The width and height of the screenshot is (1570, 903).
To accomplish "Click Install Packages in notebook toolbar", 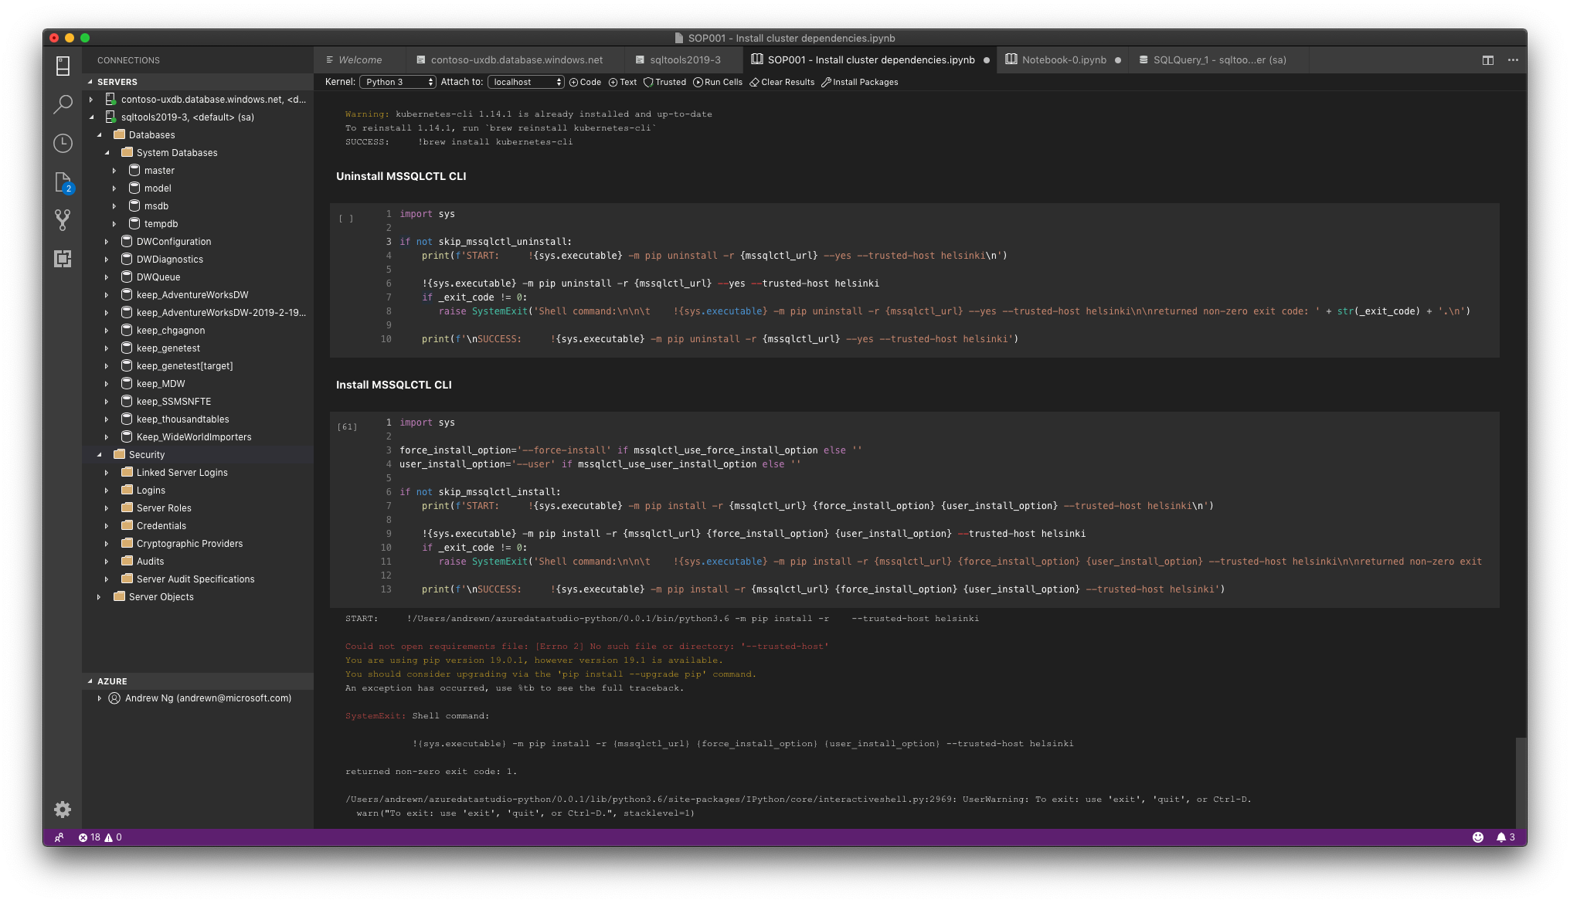I will click(x=860, y=82).
